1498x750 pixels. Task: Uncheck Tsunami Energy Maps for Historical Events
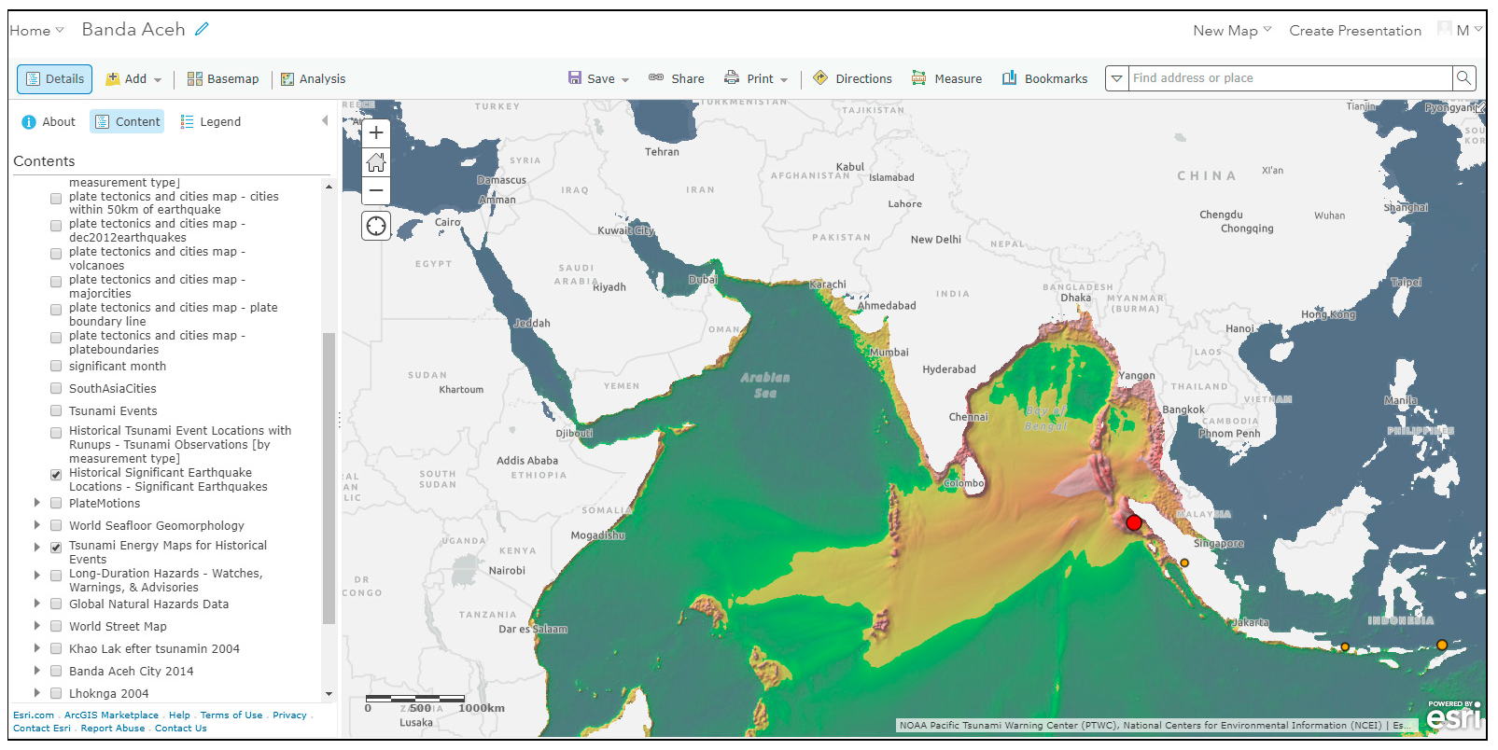coord(56,548)
